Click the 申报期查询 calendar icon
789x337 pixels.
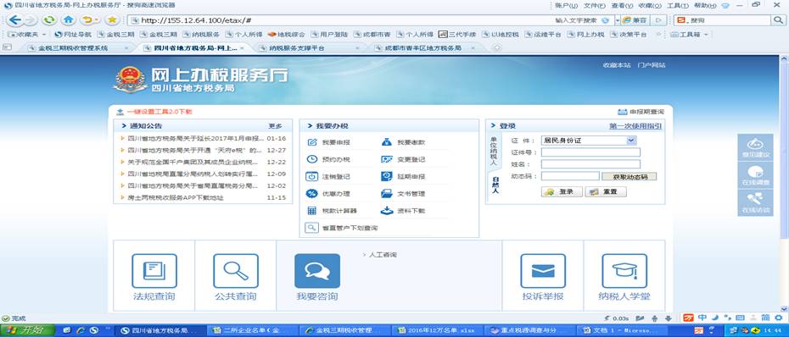[x=622, y=112]
